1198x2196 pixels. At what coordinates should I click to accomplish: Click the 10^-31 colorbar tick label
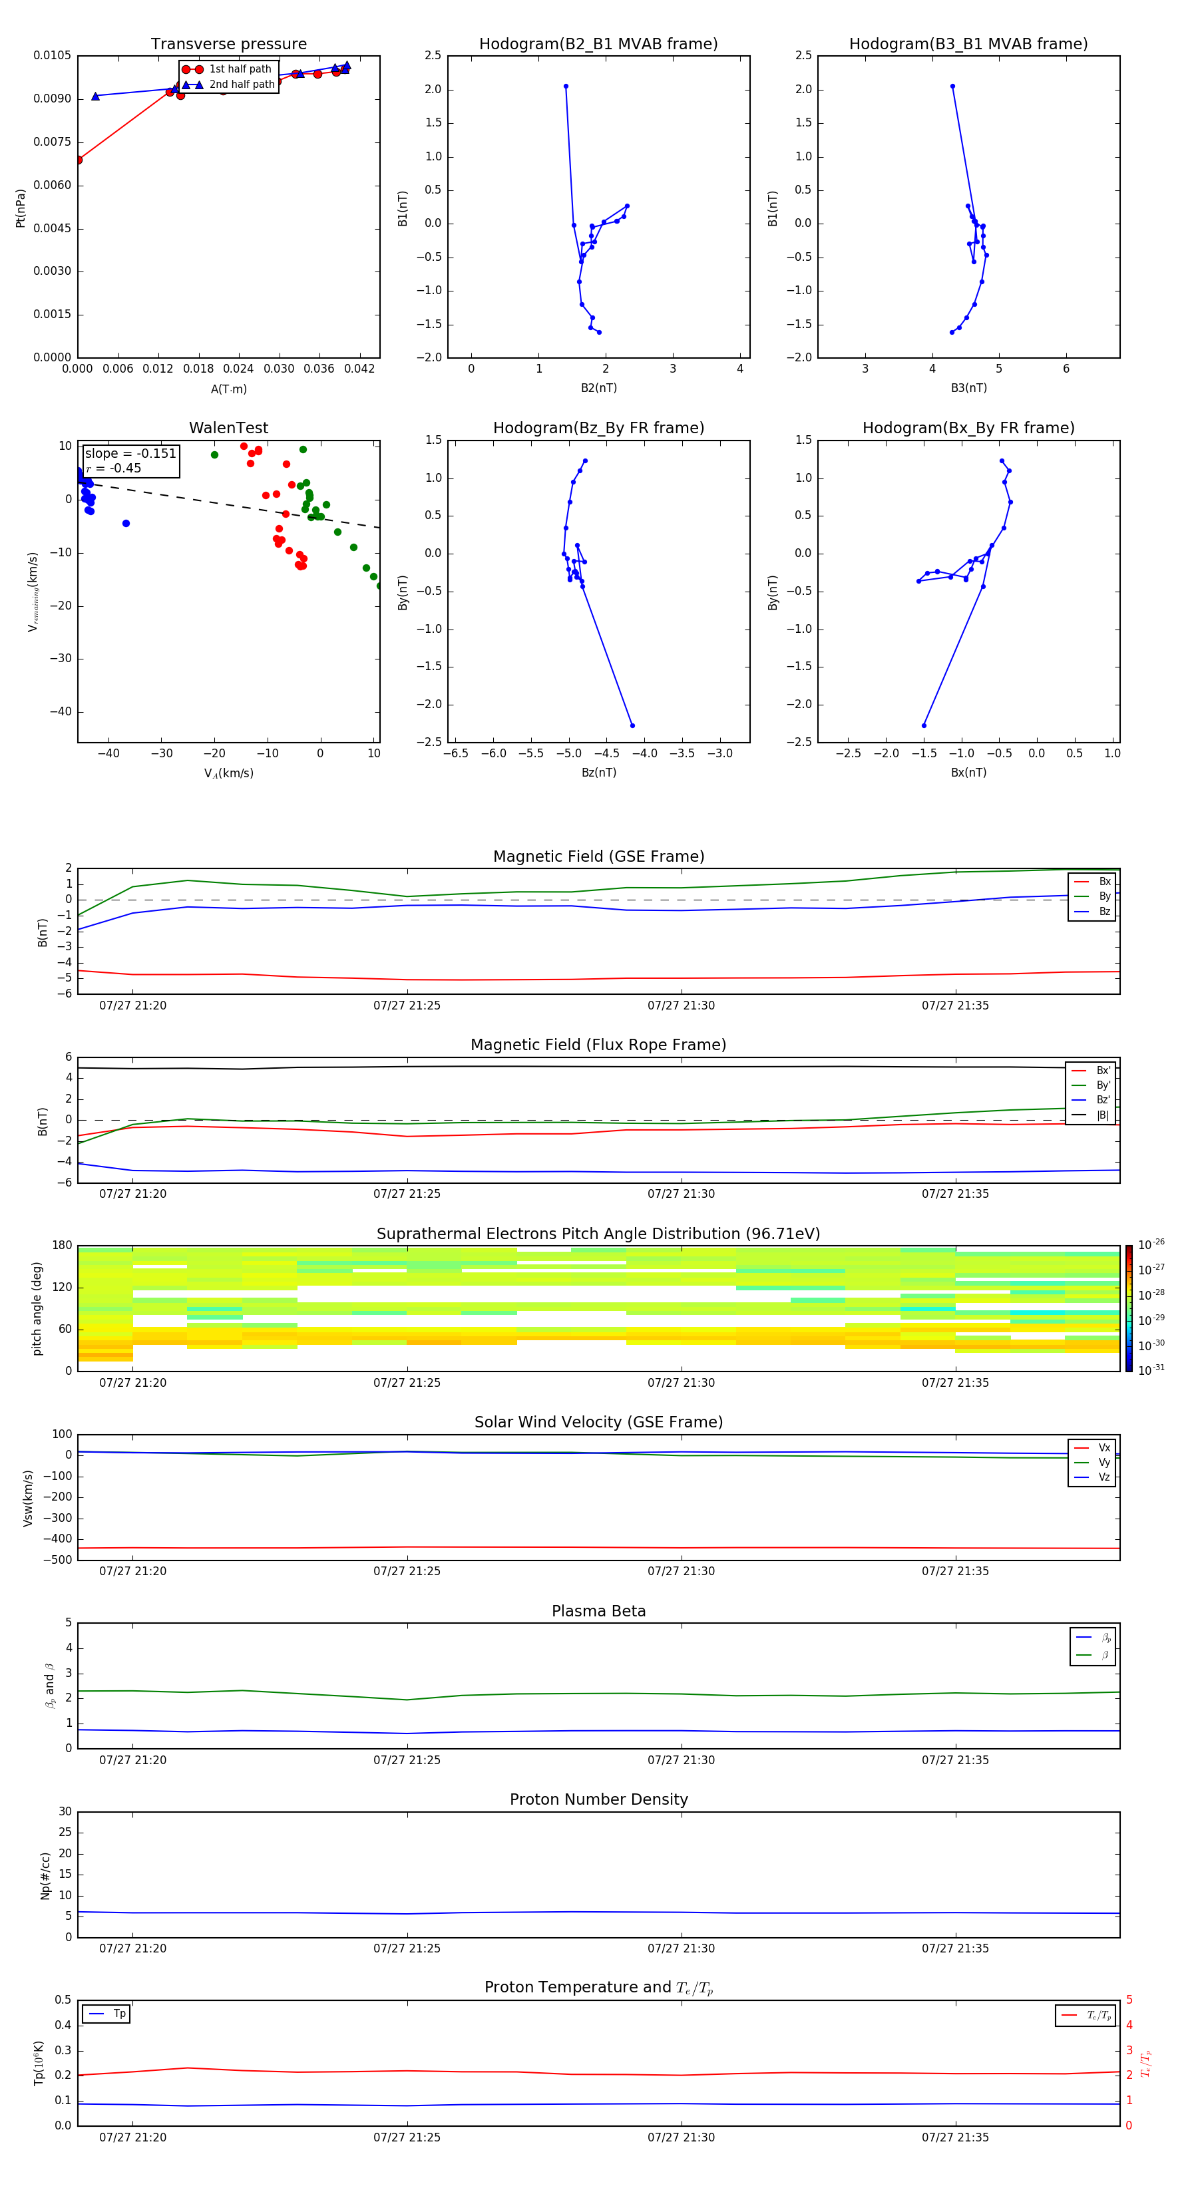pyautogui.click(x=1151, y=1370)
